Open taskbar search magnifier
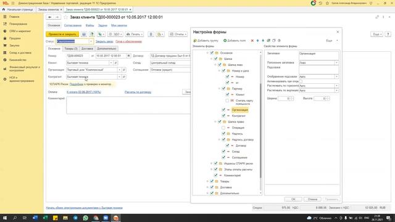The height and width of the screenshot is (222, 395). click(15, 218)
